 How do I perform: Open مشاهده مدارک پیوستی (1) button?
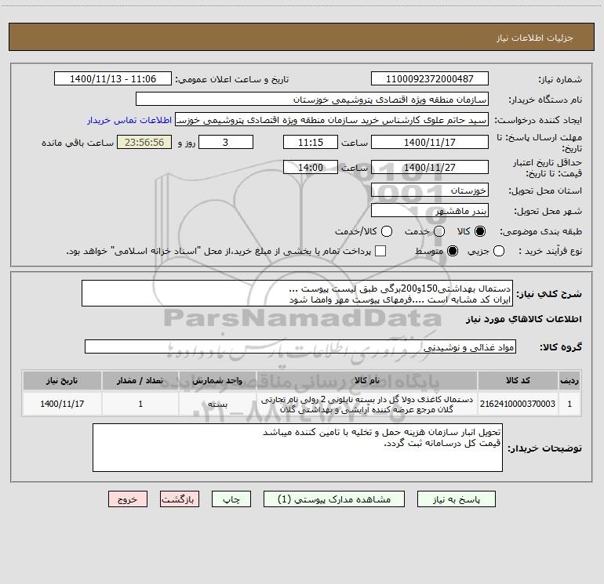tap(334, 499)
